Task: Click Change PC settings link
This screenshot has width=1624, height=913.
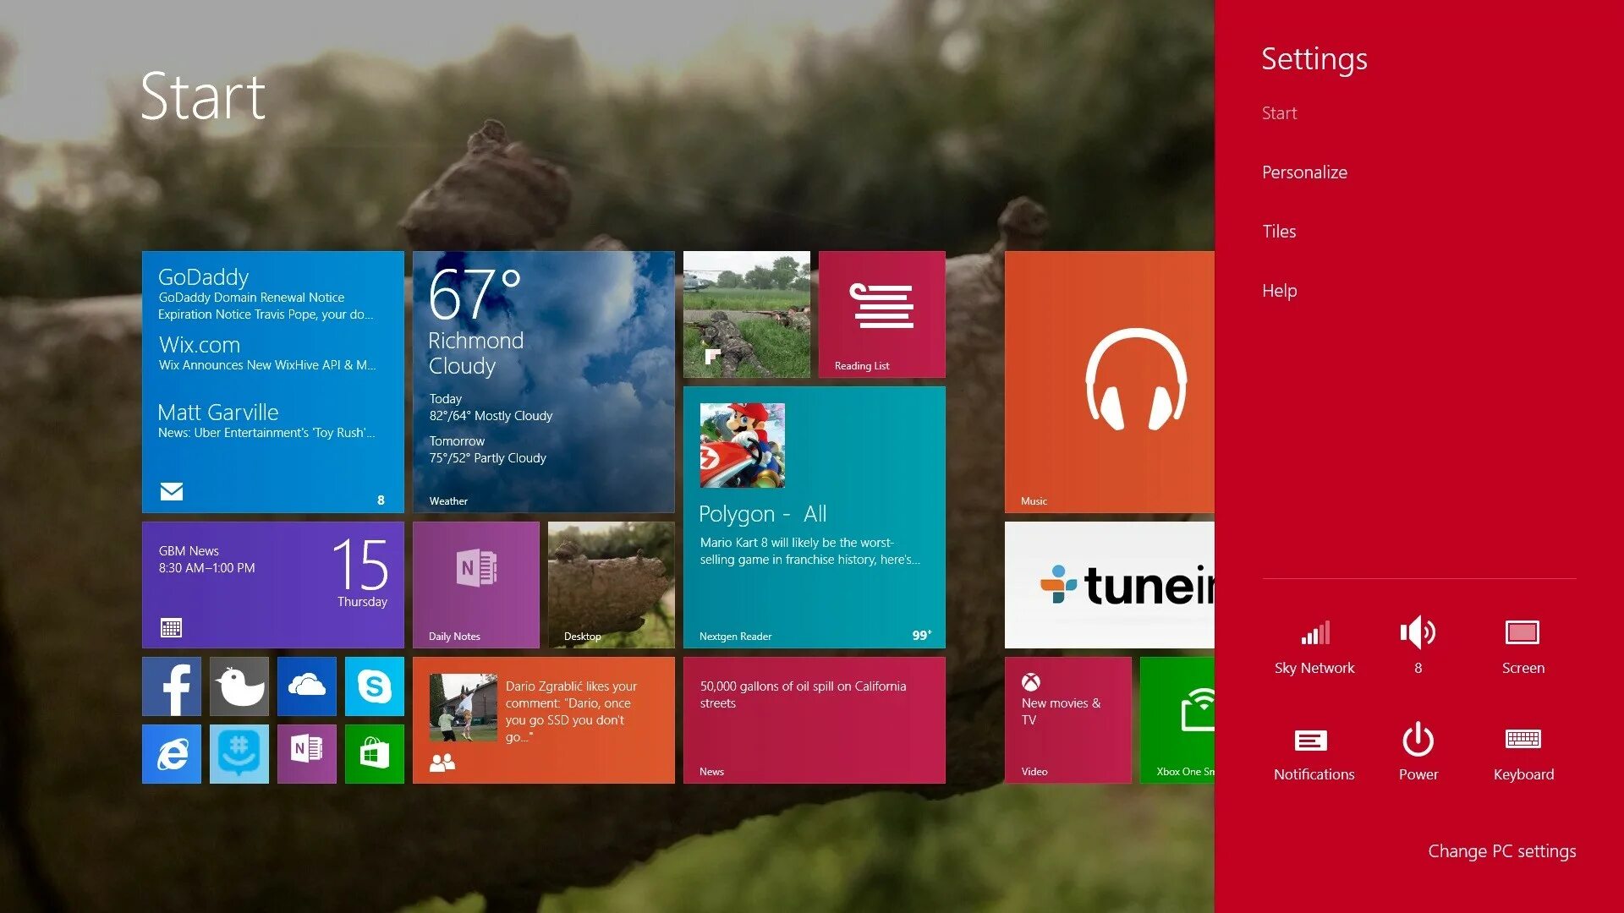Action: pos(1501,851)
